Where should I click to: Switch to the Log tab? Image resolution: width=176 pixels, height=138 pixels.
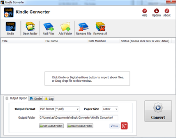tap(49, 98)
